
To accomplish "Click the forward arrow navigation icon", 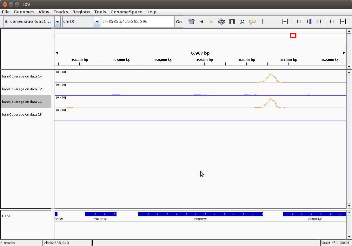I will (x=212, y=22).
